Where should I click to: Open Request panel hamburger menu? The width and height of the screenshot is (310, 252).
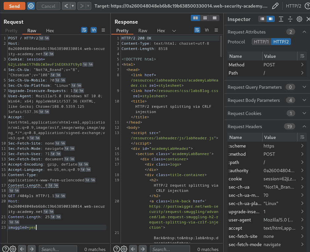pyautogui.click(x=103, y=30)
